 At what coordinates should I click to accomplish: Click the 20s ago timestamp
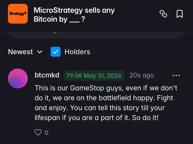(142, 75)
